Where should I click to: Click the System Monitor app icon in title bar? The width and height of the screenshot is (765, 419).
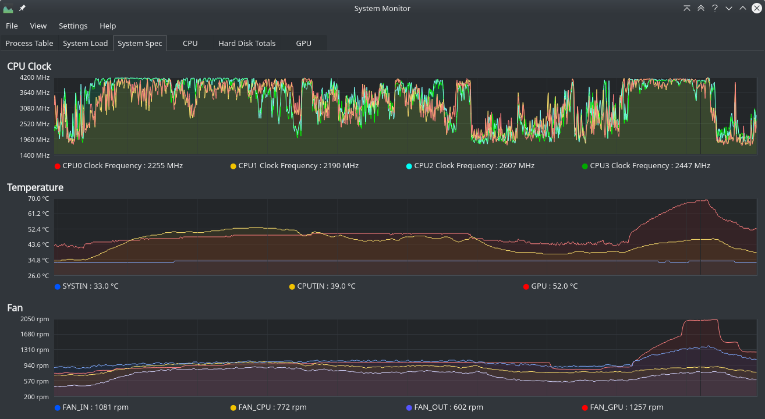point(8,8)
